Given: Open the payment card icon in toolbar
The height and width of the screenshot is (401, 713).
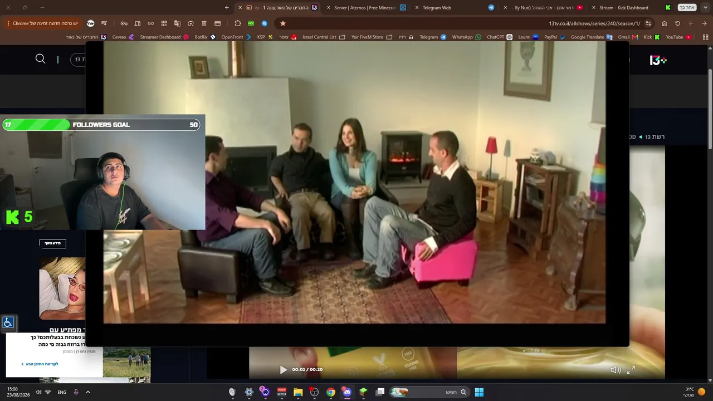Looking at the screenshot, I should click(217, 23).
